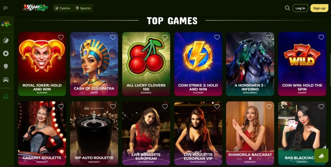
Task: Click the yellow Sign up button
Action: point(319,8)
